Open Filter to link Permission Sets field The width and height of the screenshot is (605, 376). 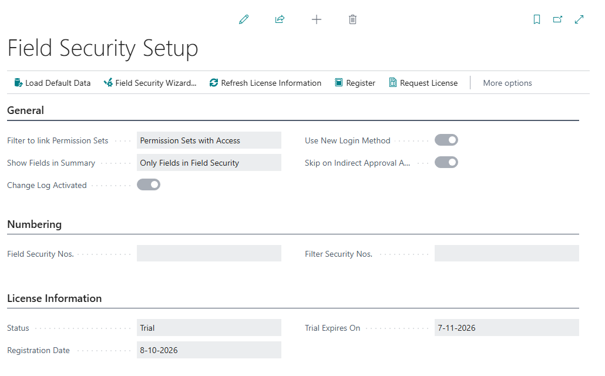pos(209,140)
